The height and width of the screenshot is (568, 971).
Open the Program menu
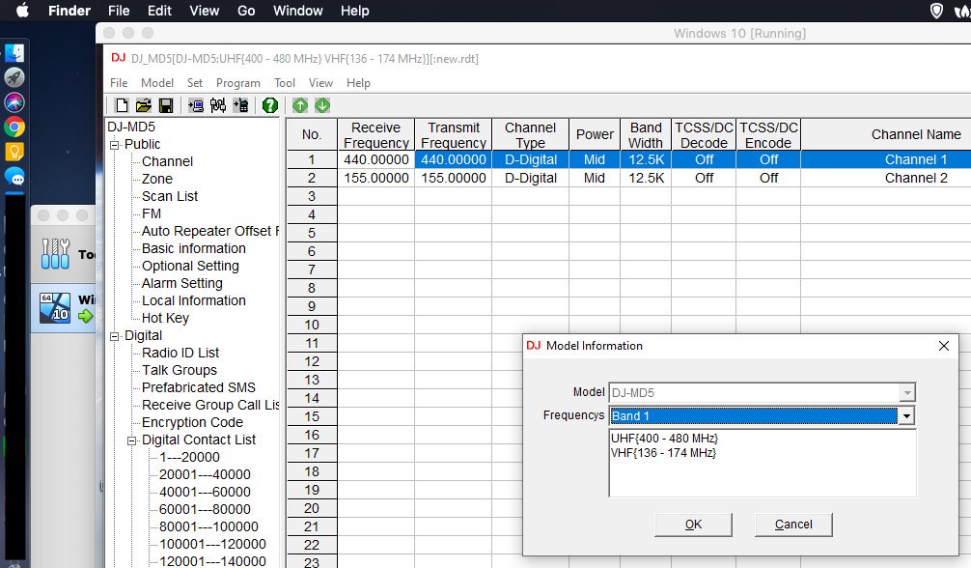(x=237, y=82)
